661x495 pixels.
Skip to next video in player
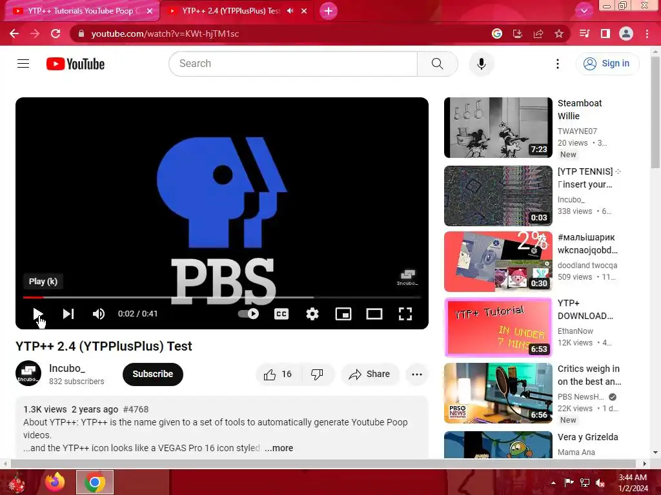point(68,314)
